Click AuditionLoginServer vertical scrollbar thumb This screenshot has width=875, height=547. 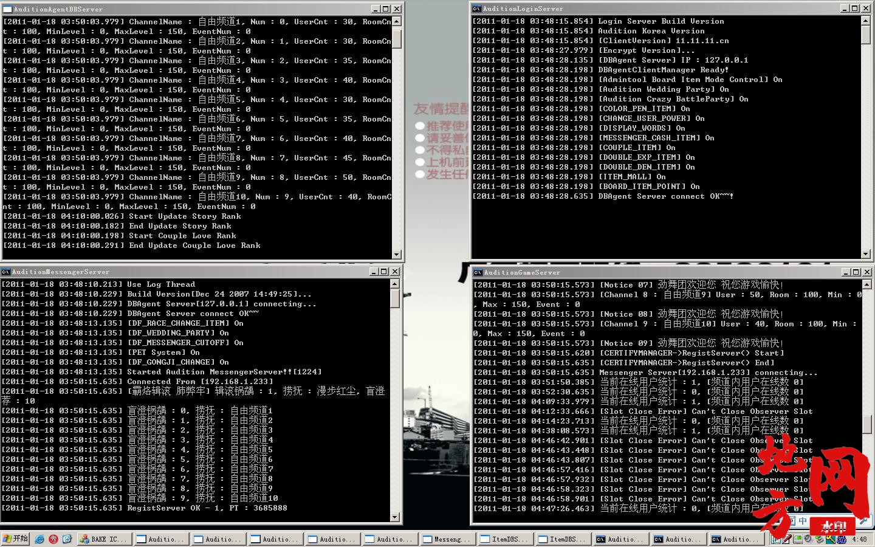[866, 34]
